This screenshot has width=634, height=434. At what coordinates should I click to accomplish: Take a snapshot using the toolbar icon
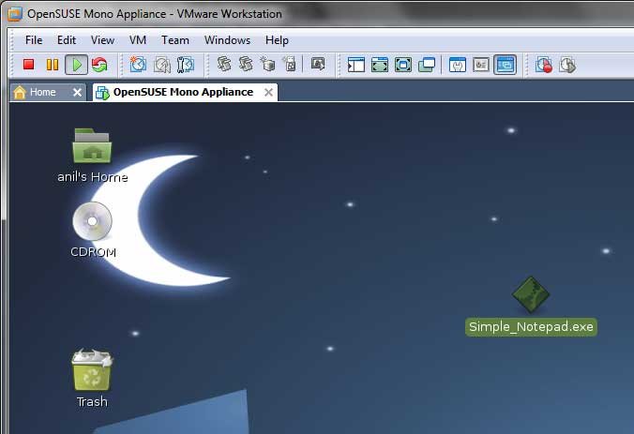(x=138, y=65)
